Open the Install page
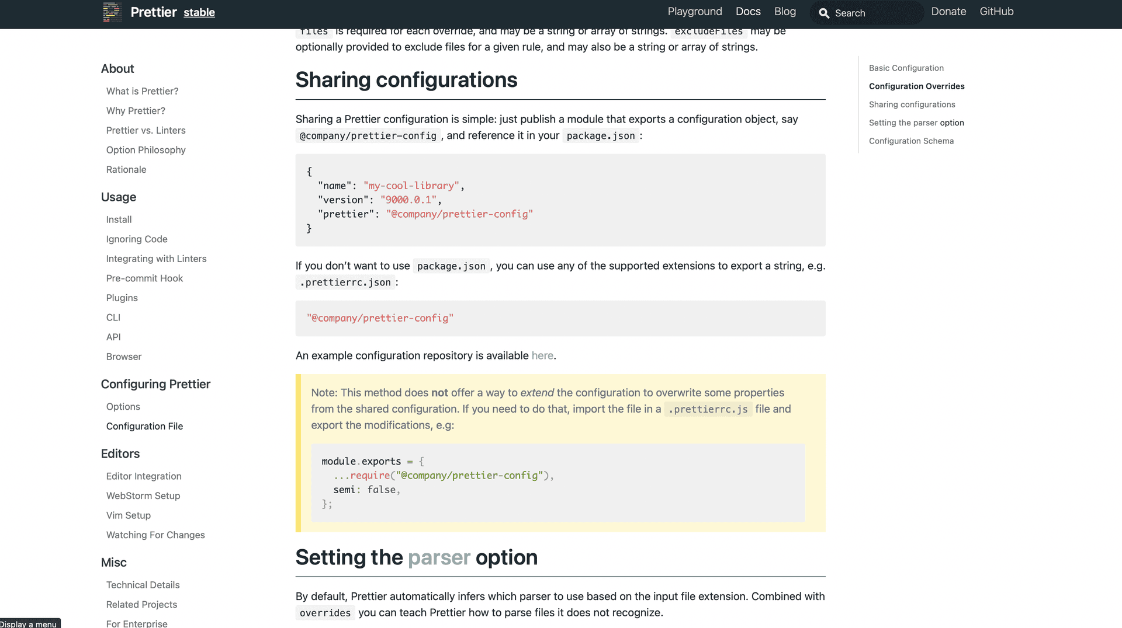 coord(119,219)
